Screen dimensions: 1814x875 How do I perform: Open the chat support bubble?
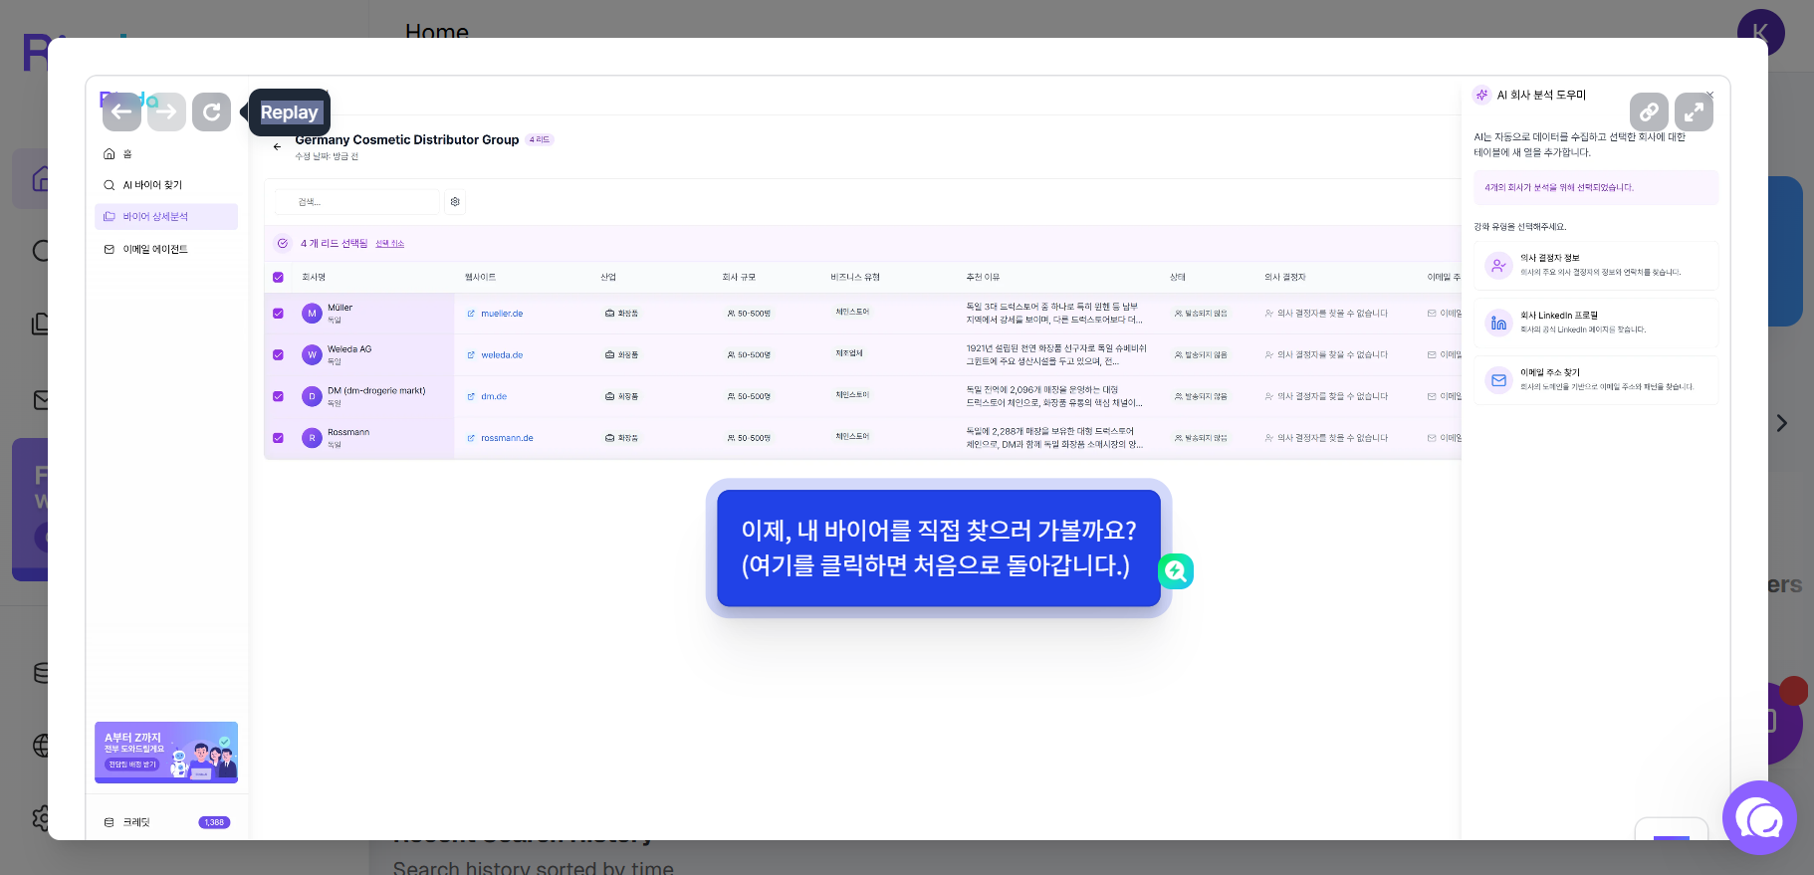coord(1759,818)
